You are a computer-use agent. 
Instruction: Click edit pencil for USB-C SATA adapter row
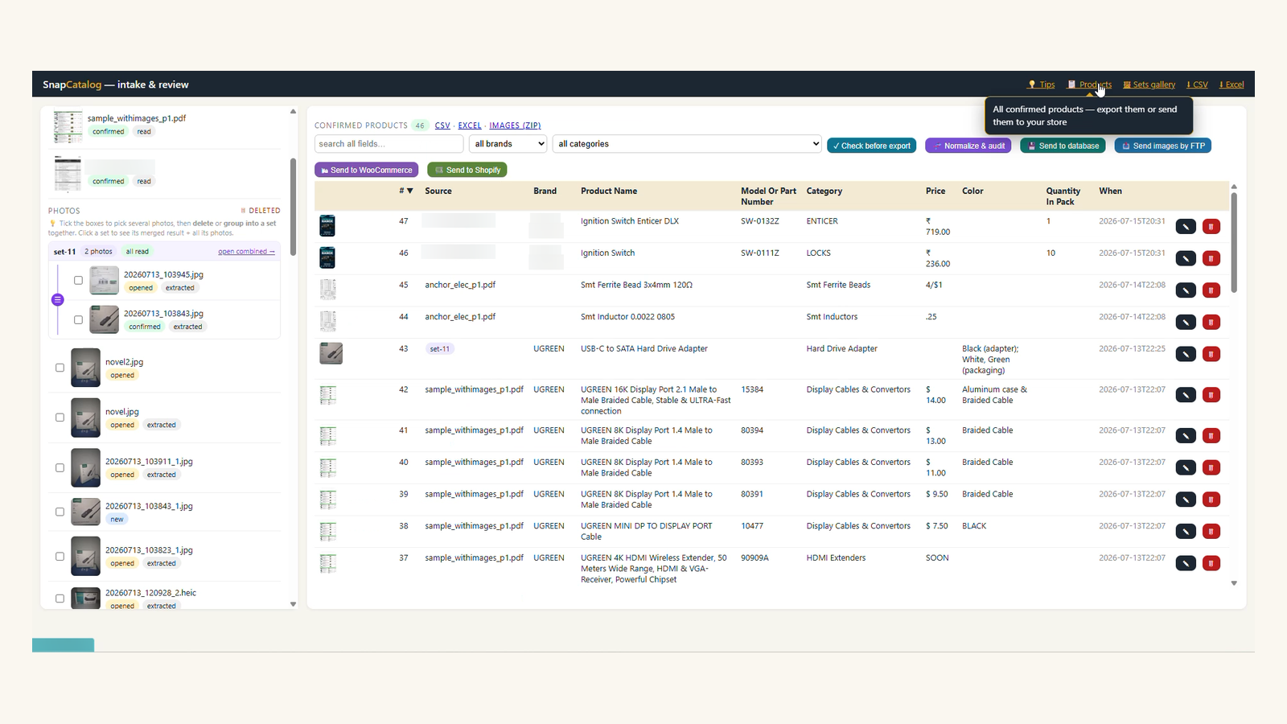pos(1186,354)
